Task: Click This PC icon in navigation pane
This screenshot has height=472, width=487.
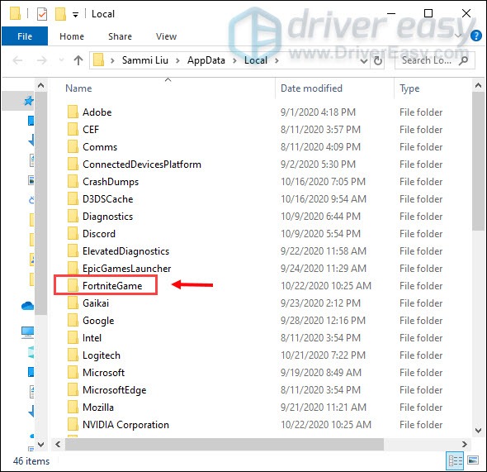Action: 27,332
